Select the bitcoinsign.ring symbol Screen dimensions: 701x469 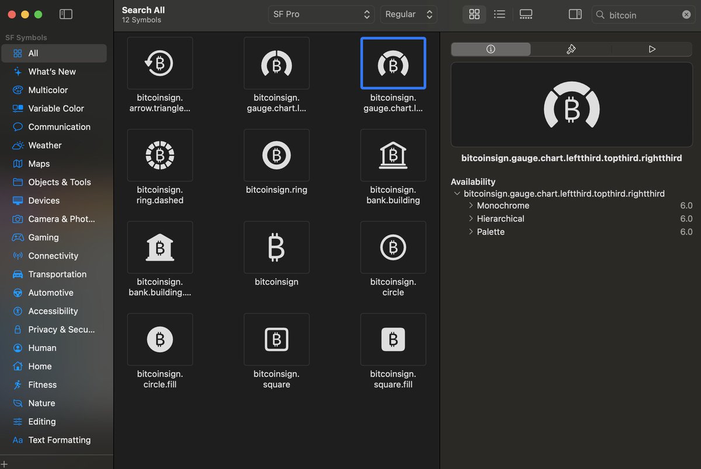point(276,155)
